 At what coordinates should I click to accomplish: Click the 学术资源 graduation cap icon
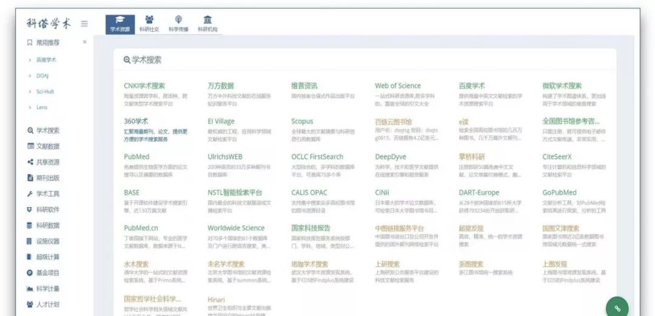120,20
